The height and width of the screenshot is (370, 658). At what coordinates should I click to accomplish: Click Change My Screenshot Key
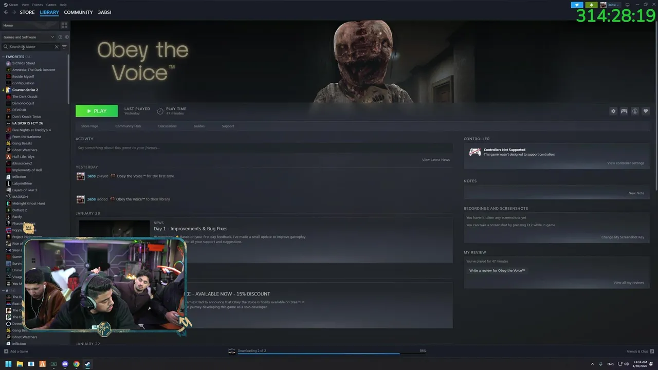tap(623, 237)
